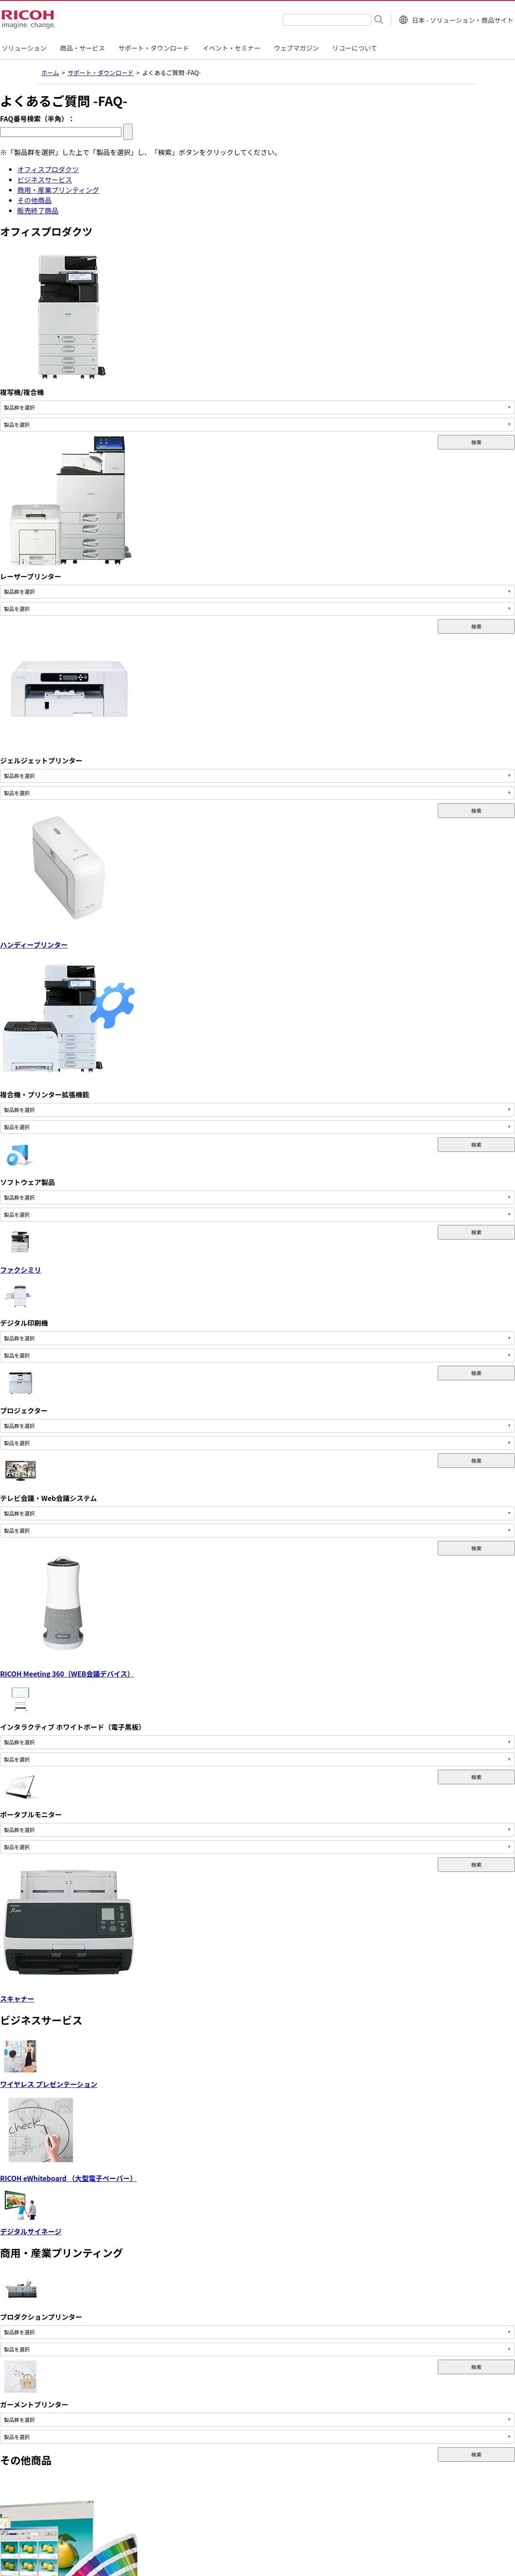515x2576 pixels.
Task: Click 検索 button for ポータブルモニター
Action: click(x=476, y=1865)
